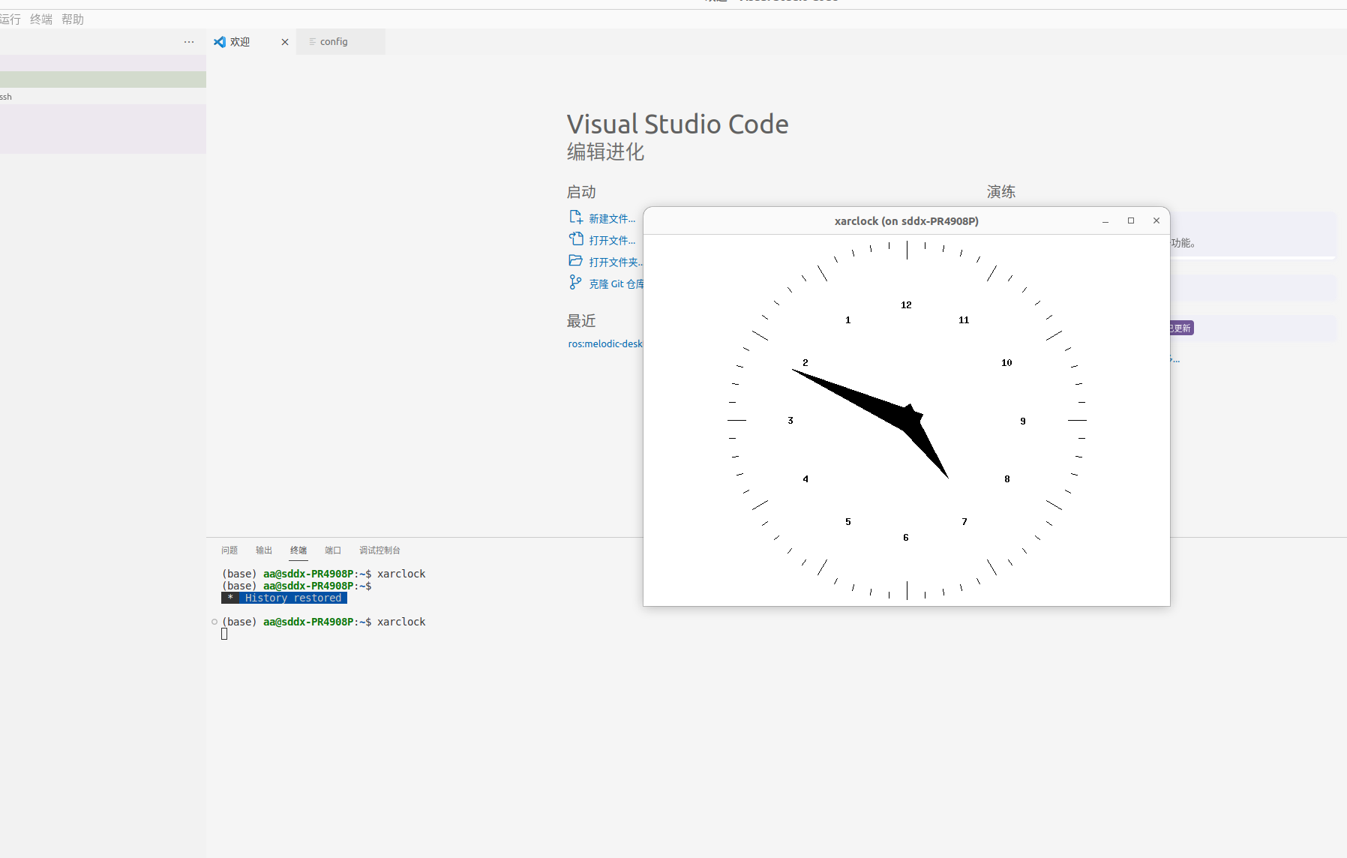Open the 终端 menu in menu bar
Screen dimensions: 1347x858
pos(41,19)
